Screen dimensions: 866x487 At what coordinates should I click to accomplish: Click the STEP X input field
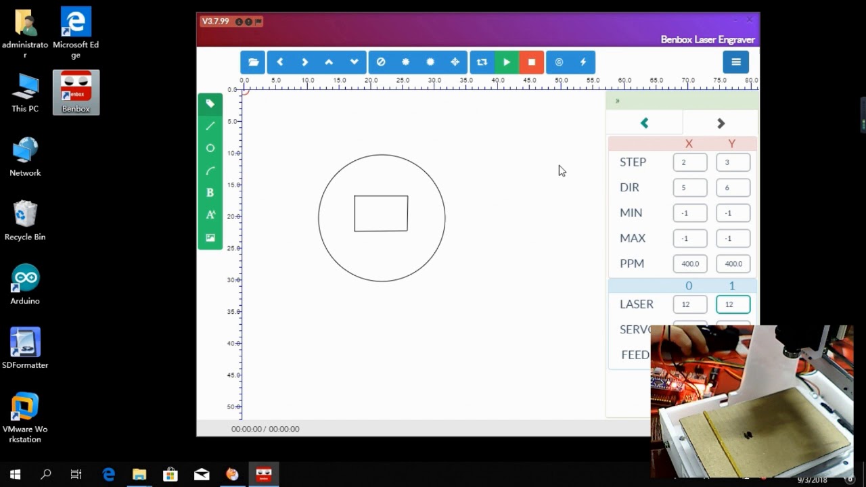pos(690,162)
